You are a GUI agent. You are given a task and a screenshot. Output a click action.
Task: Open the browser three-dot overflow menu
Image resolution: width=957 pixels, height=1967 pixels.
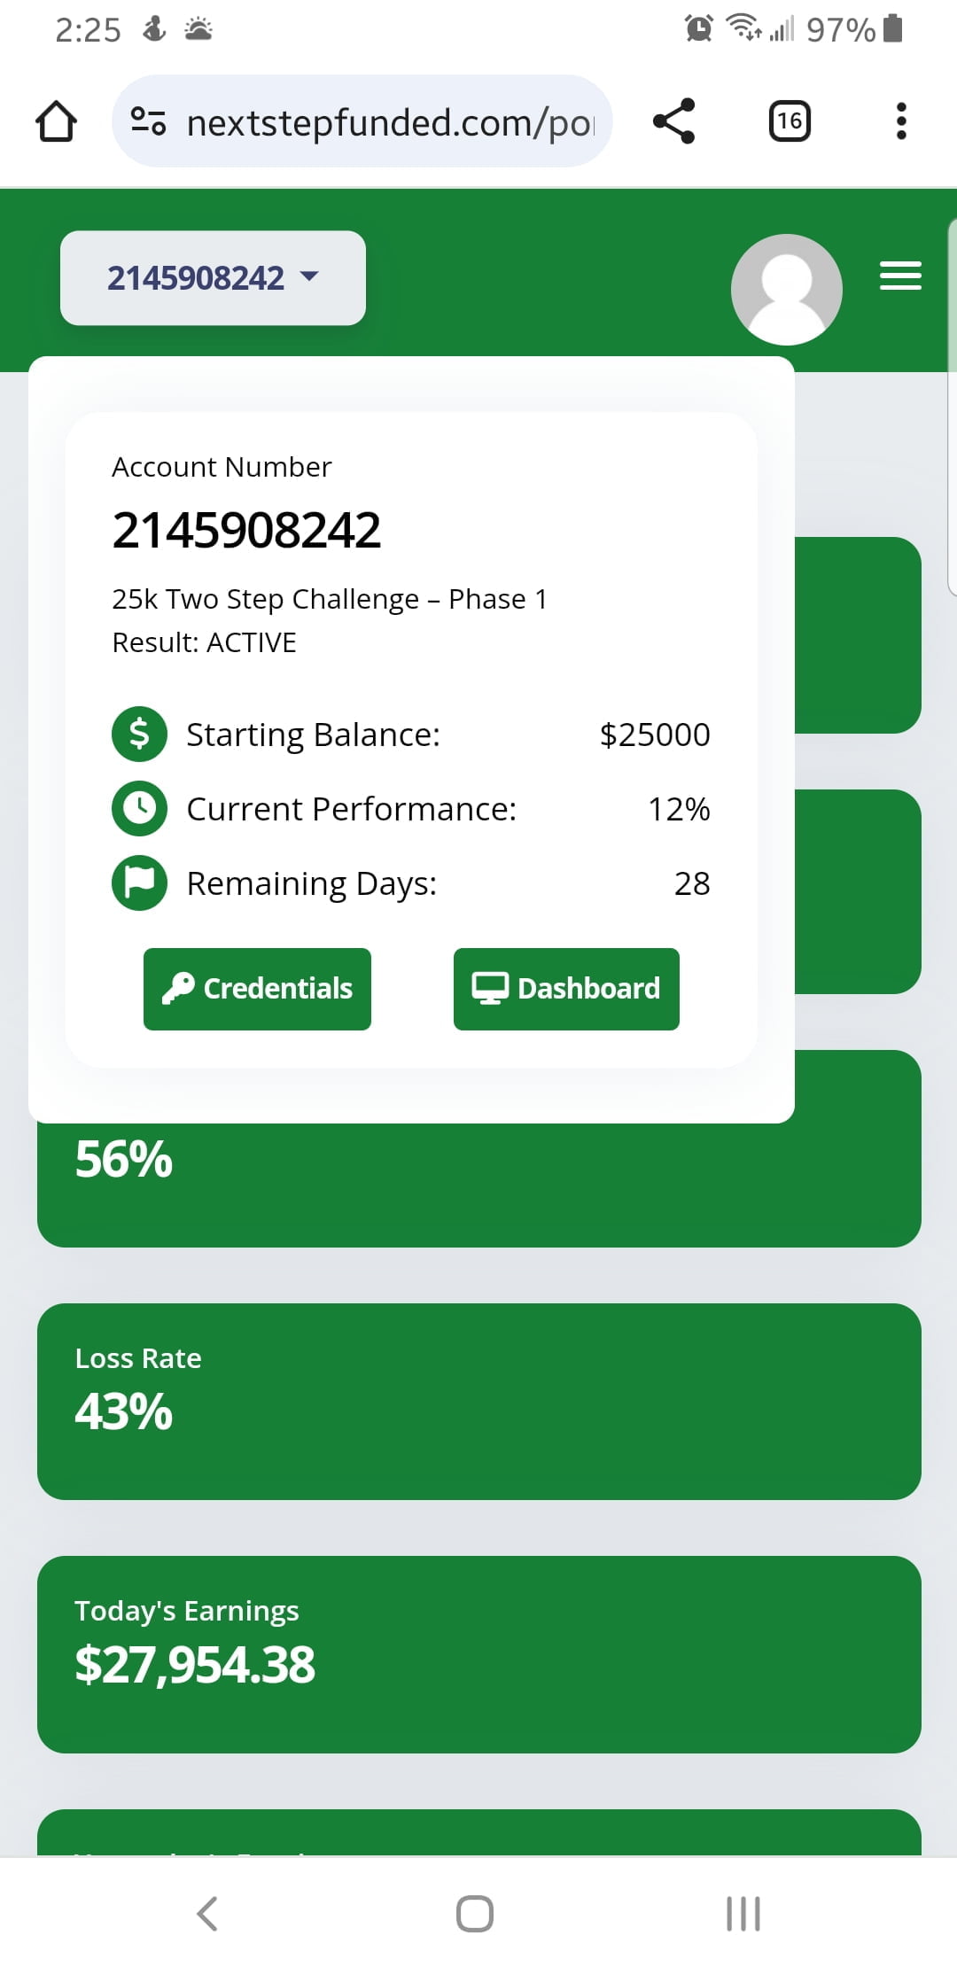coord(901,121)
